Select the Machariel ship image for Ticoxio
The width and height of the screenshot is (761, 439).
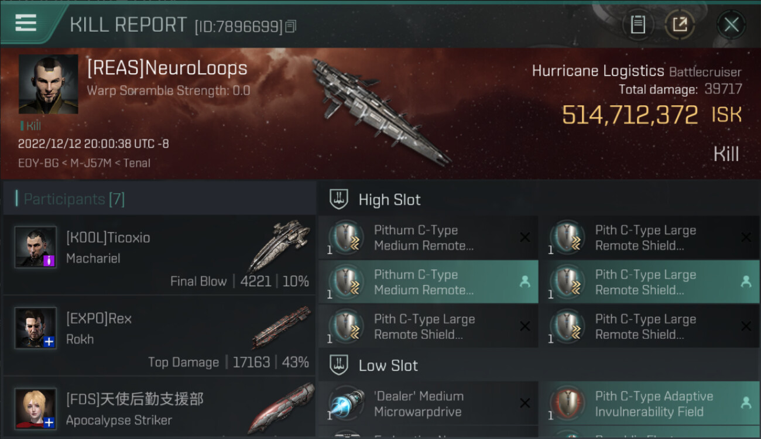[279, 246]
